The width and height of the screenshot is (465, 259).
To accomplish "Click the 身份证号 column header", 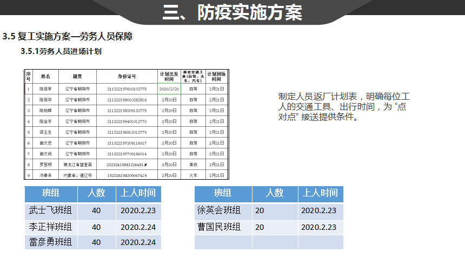I will [127, 77].
